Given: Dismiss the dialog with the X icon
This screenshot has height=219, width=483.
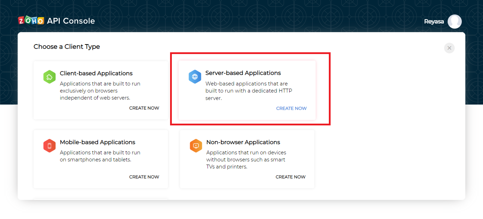Looking at the screenshot, I should pos(449,48).
